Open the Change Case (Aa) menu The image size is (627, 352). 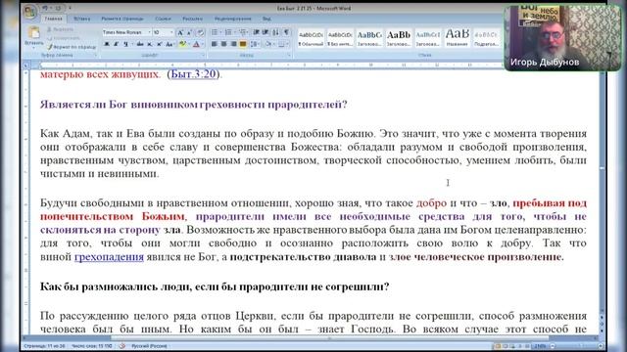[169, 44]
